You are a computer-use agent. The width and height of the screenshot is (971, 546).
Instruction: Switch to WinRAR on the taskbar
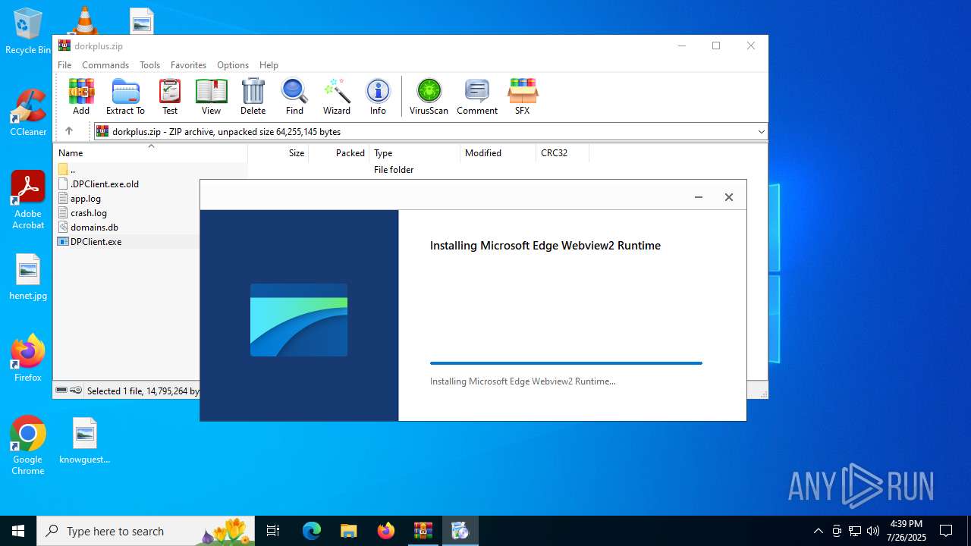(x=423, y=531)
